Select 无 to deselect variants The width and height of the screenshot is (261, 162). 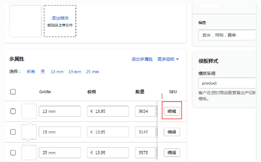click(x=43, y=72)
